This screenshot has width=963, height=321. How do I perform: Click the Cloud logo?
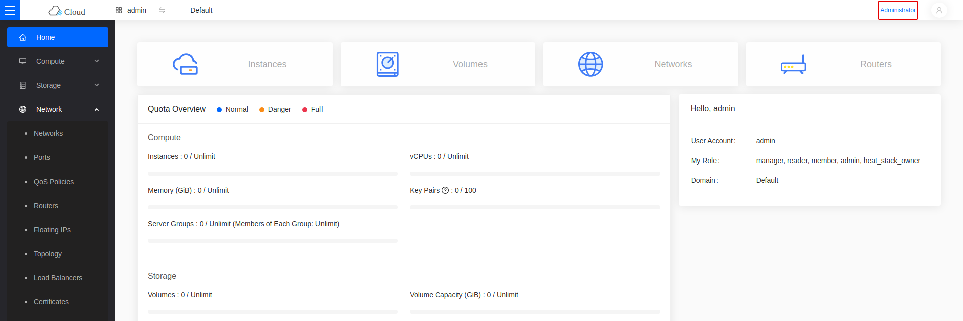click(67, 11)
